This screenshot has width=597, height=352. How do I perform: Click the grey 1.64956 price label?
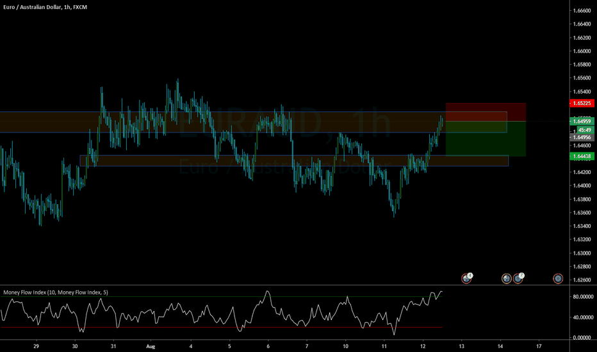pyautogui.click(x=582, y=138)
